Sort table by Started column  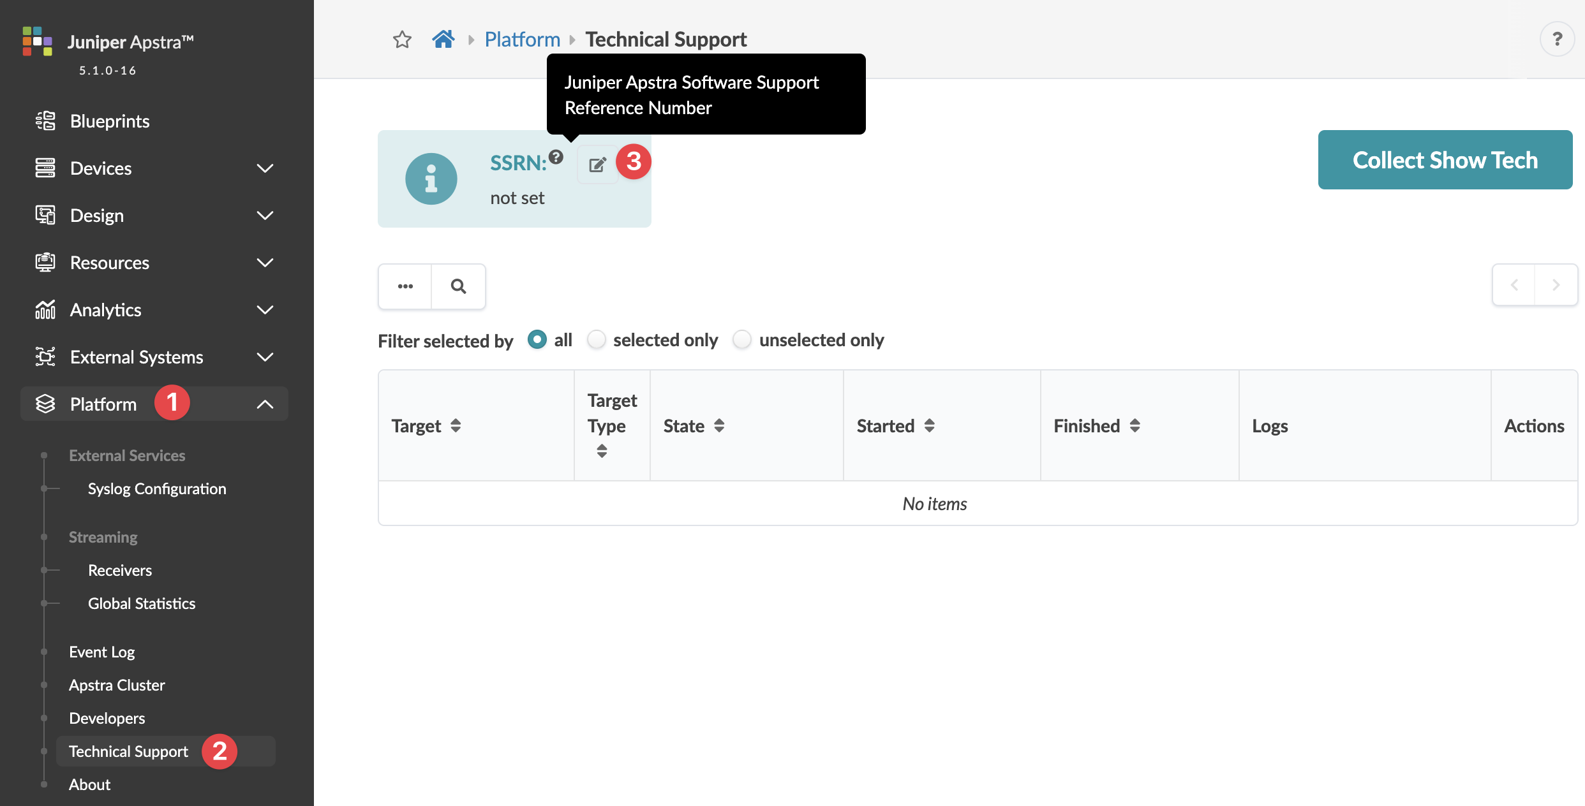[929, 425]
